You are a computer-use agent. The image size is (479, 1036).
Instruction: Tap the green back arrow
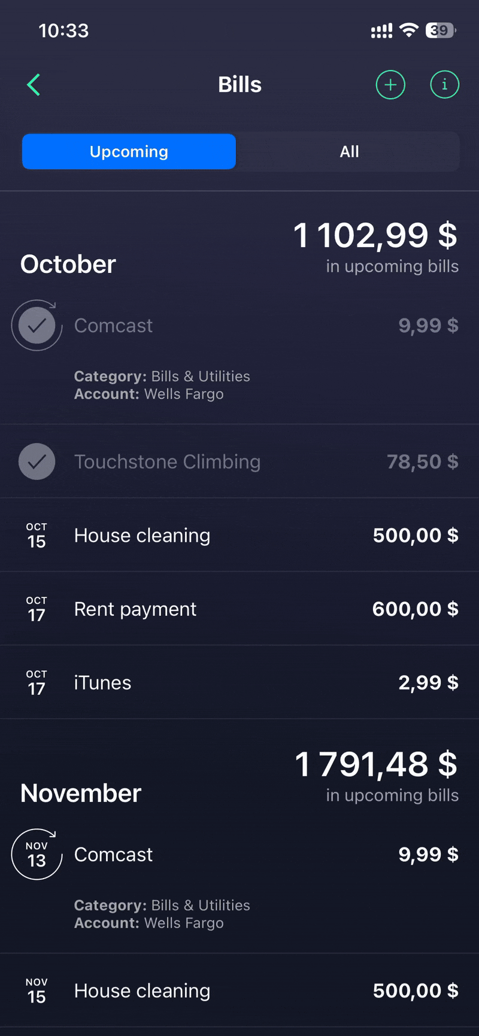[34, 85]
